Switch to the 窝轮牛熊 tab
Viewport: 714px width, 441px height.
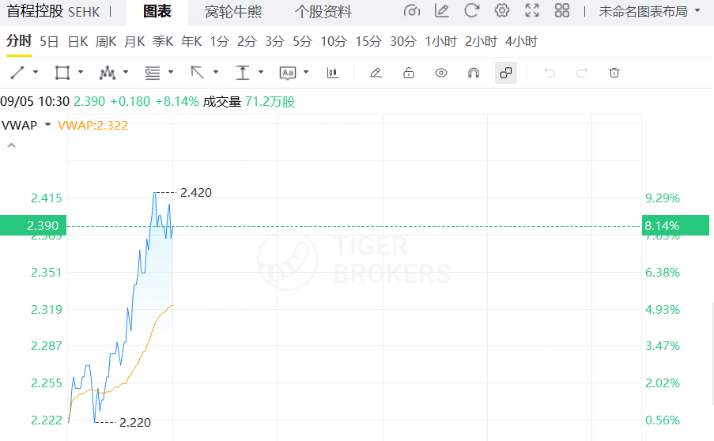pos(233,11)
